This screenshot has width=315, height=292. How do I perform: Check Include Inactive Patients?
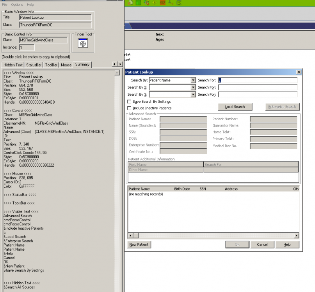pos(129,108)
